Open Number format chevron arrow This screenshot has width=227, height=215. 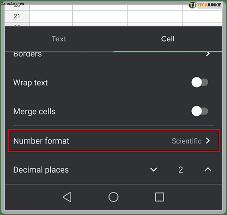[208, 141]
